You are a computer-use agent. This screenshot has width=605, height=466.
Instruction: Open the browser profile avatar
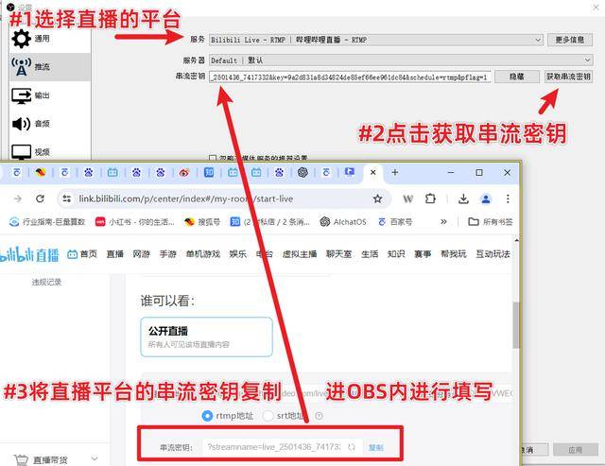tap(486, 198)
